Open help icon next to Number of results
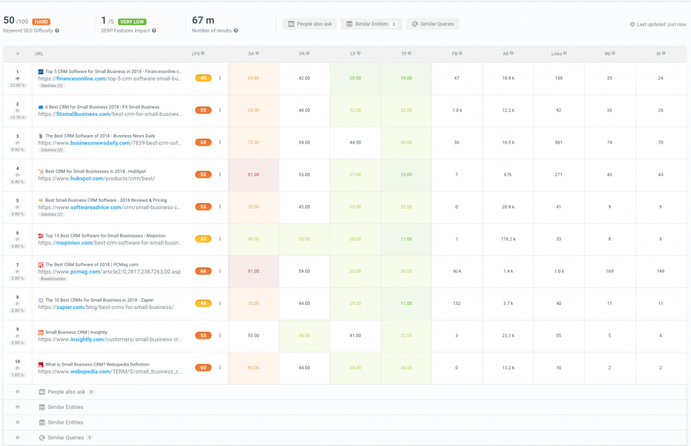The height and width of the screenshot is (446, 691). pyautogui.click(x=236, y=31)
